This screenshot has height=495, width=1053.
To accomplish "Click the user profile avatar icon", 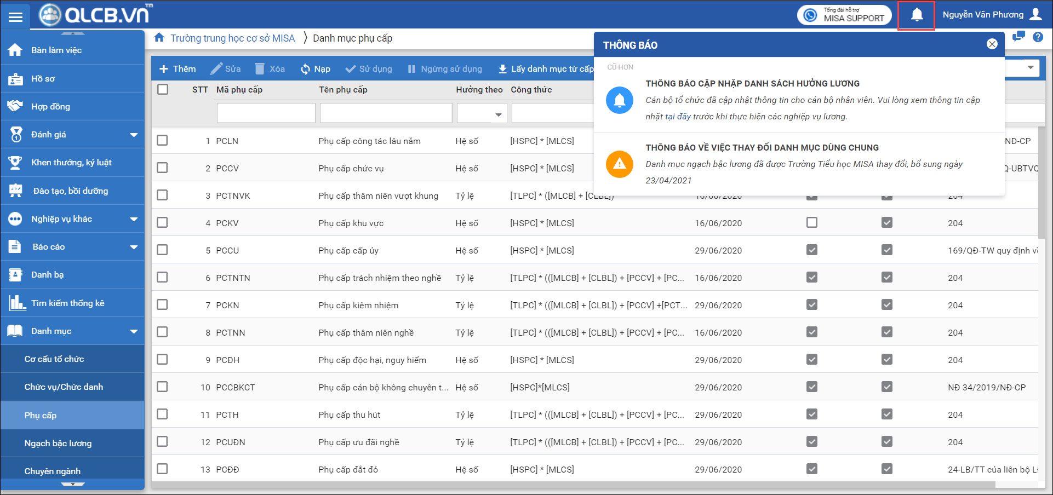I will (1035, 15).
